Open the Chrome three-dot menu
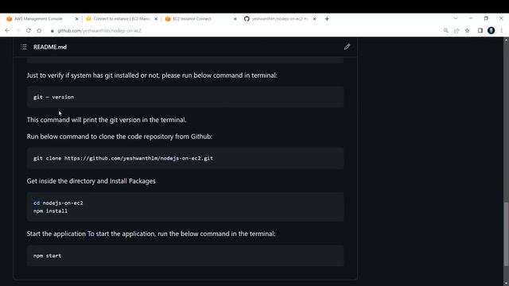The image size is (509, 286). (x=502, y=30)
